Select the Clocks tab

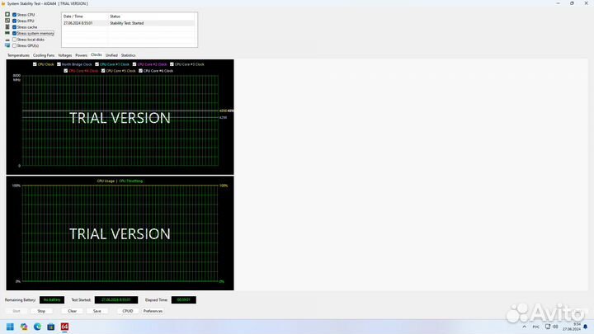97,55
